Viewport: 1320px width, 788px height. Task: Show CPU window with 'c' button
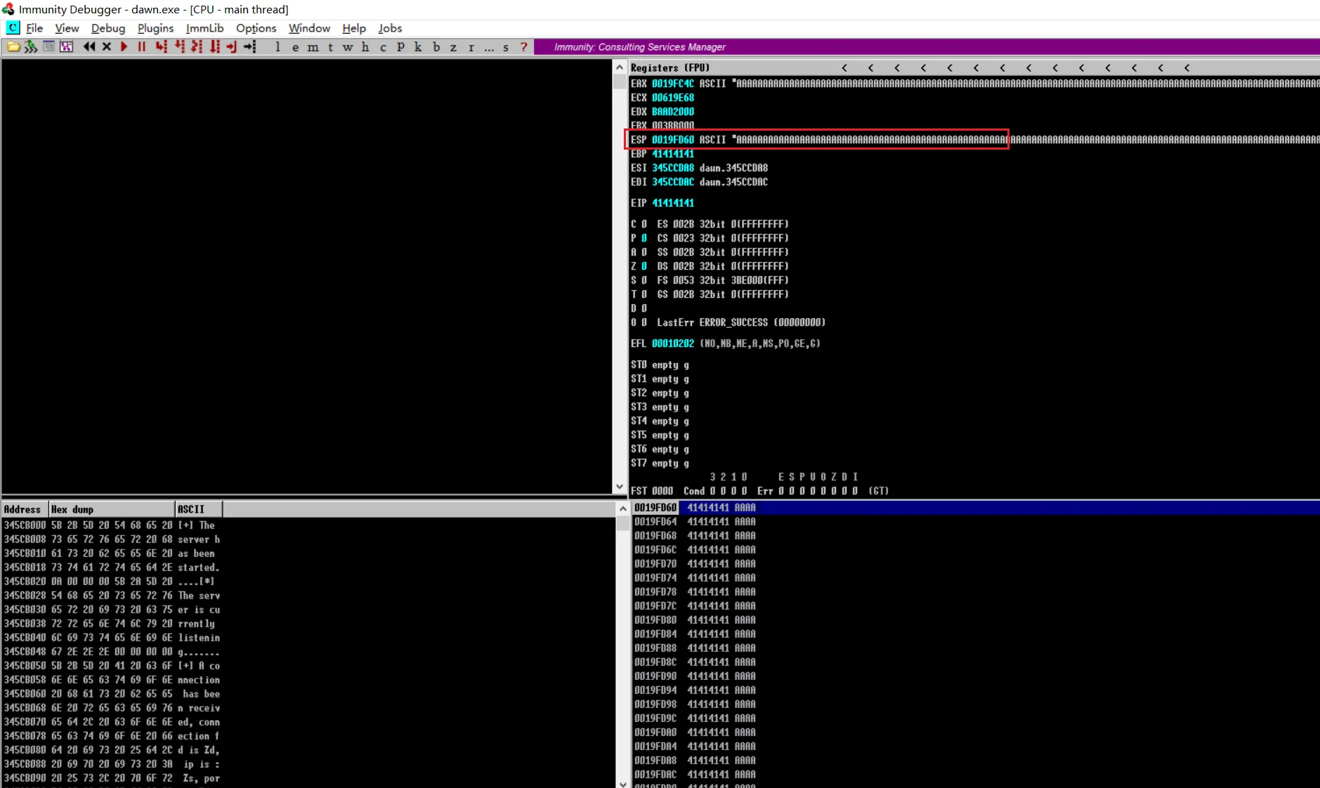tap(383, 47)
